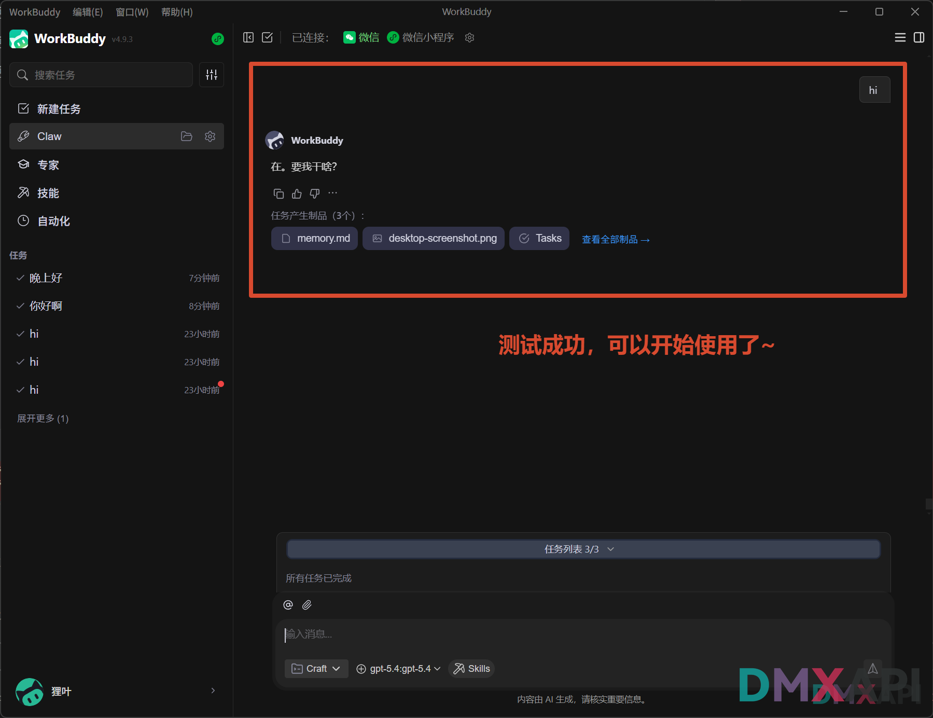Open the Claw folder icon
This screenshot has width=933, height=718.
tap(186, 136)
